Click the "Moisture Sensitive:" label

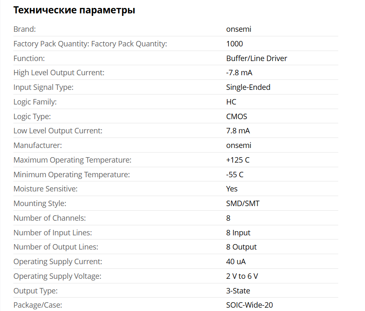pyautogui.click(x=46, y=189)
